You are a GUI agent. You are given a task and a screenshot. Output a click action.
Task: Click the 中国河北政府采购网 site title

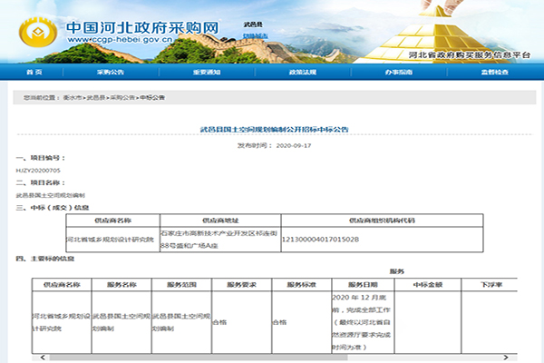coord(142,27)
